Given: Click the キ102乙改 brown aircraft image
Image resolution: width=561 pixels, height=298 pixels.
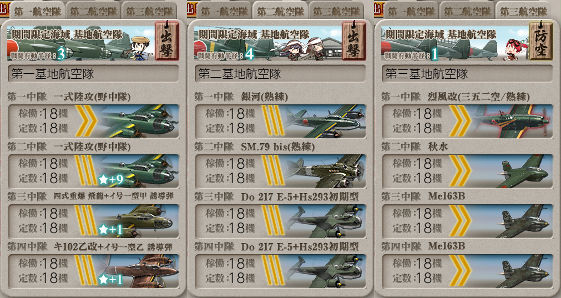Looking at the screenshot, I should (x=138, y=271).
